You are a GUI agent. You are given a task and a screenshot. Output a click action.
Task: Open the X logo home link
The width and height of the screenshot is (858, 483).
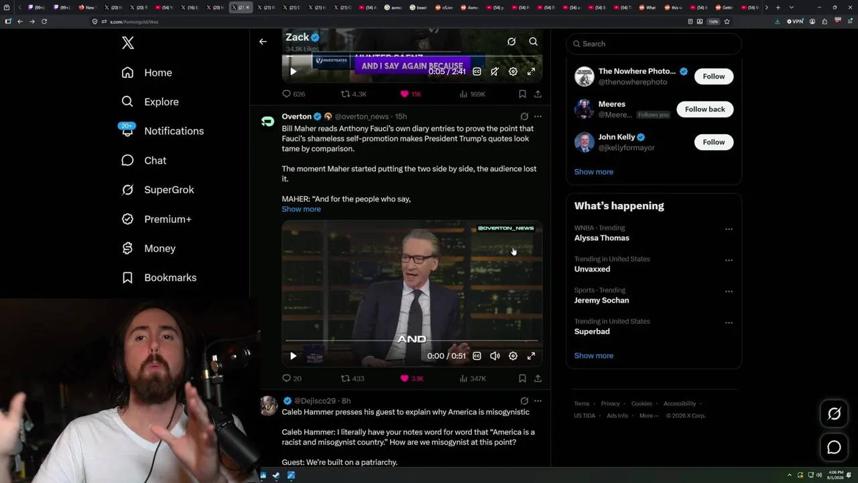(x=128, y=44)
